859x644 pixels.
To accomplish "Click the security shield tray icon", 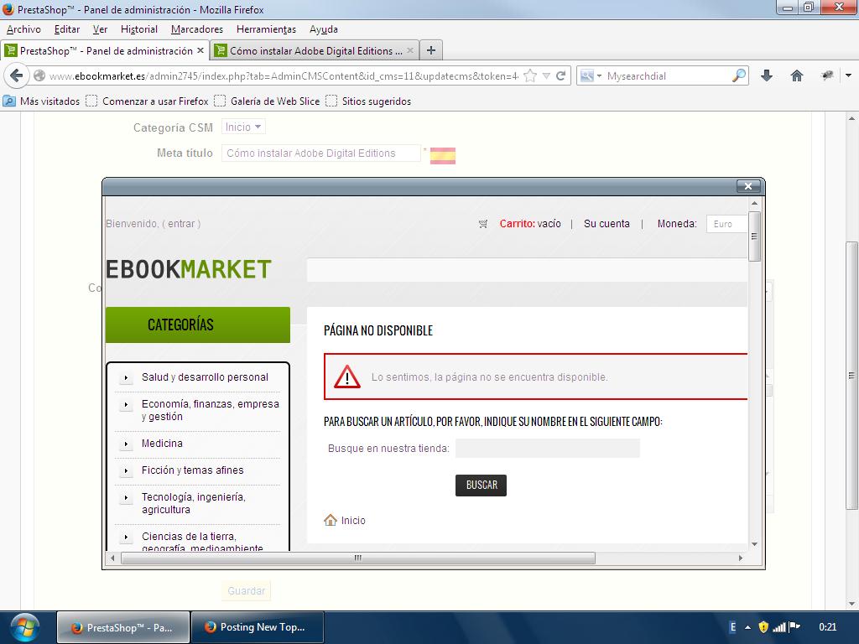I will [763, 627].
